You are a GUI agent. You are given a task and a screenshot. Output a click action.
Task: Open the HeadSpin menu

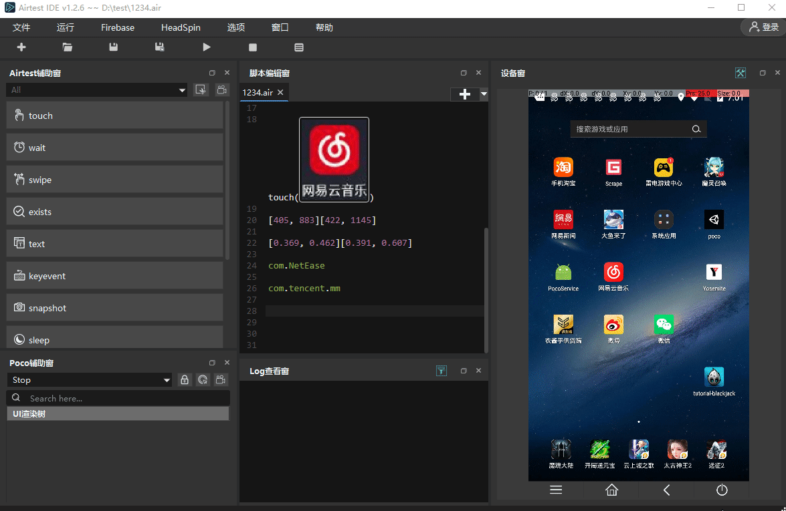pos(181,27)
